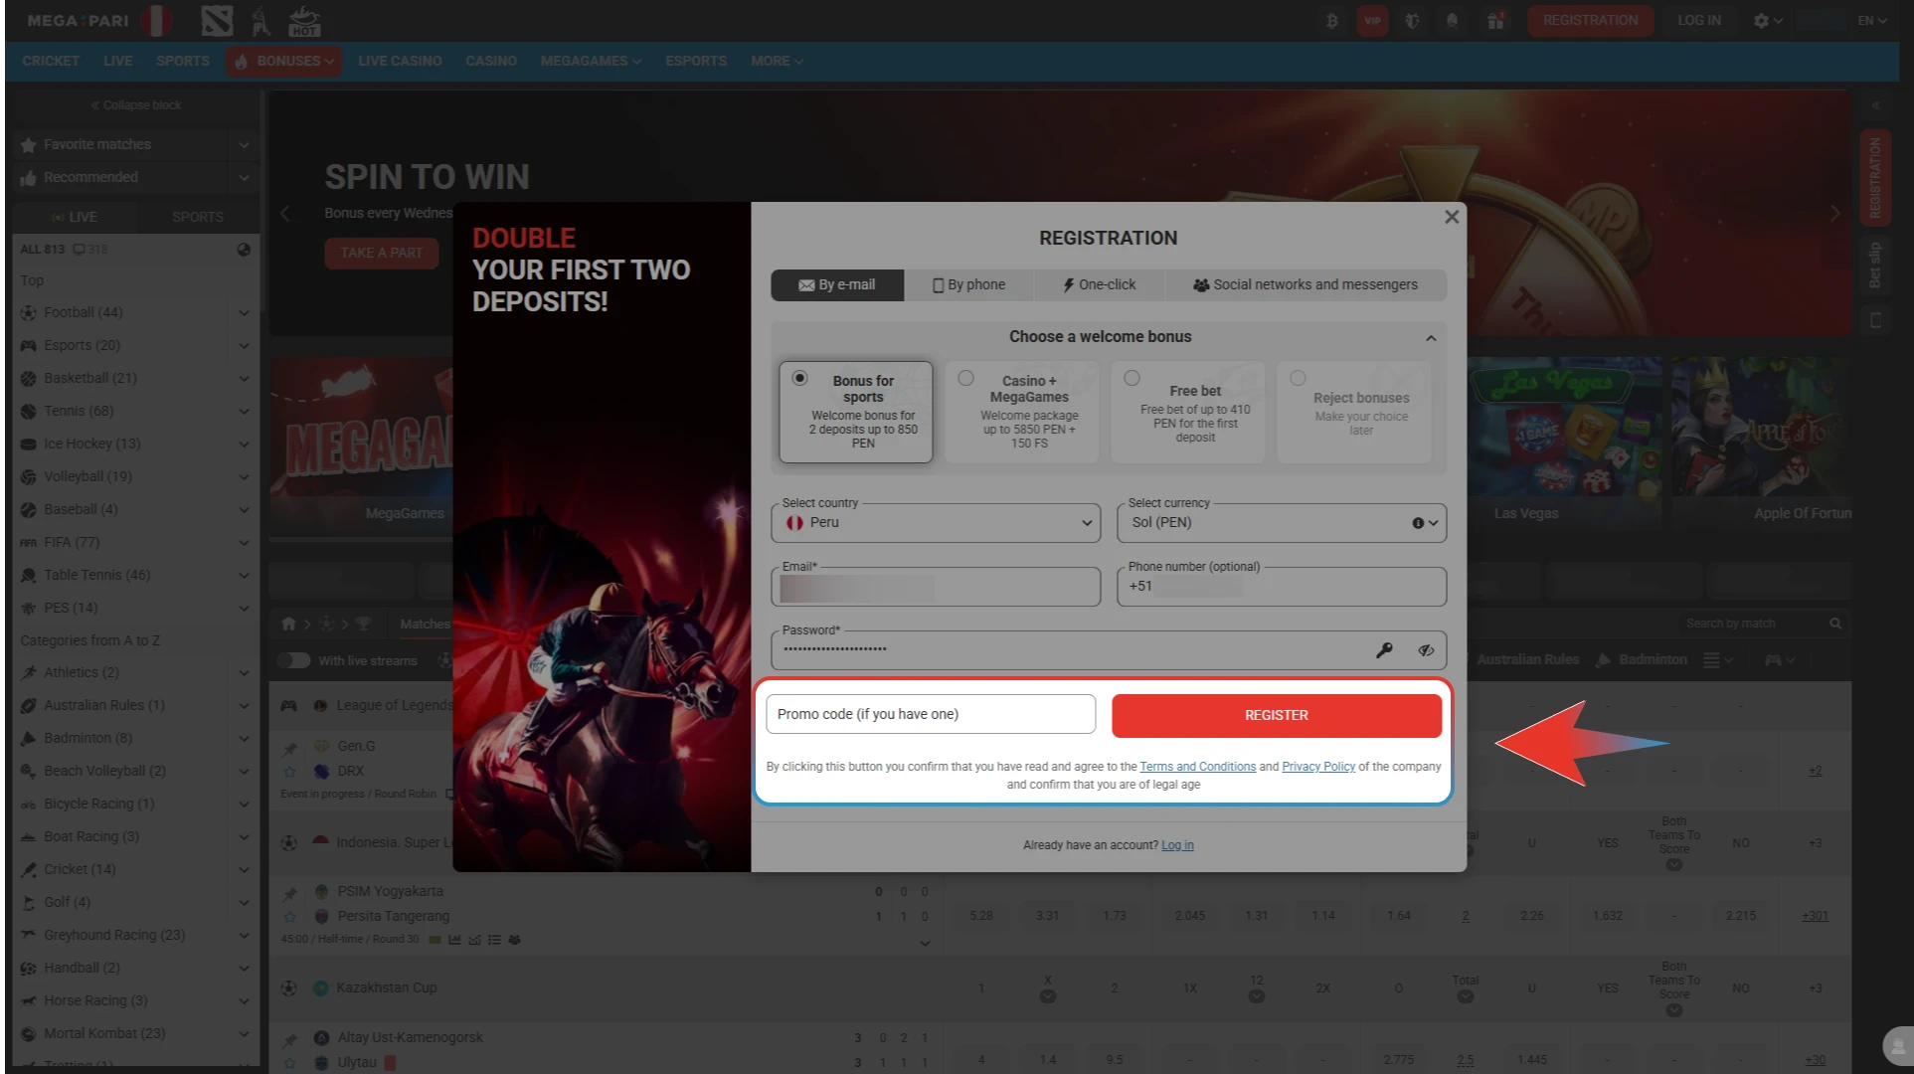The width and height of the screenshot is (1914, 1074).
Task: Click the Favorite matches star icon
Action: [x=28, y=145]
